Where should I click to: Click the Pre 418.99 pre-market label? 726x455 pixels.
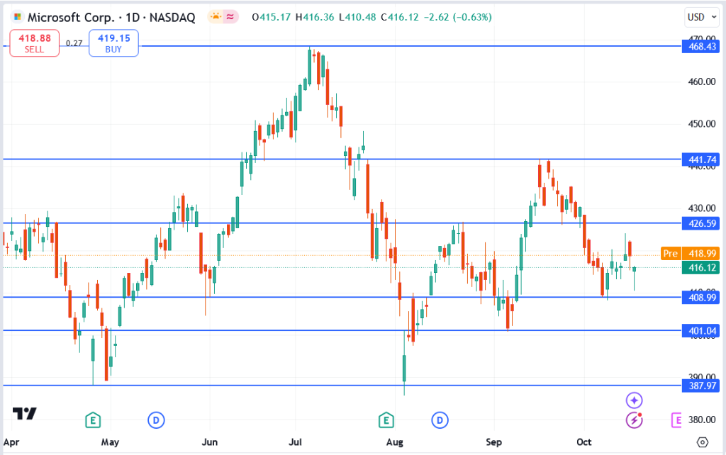tap(690, 254)
